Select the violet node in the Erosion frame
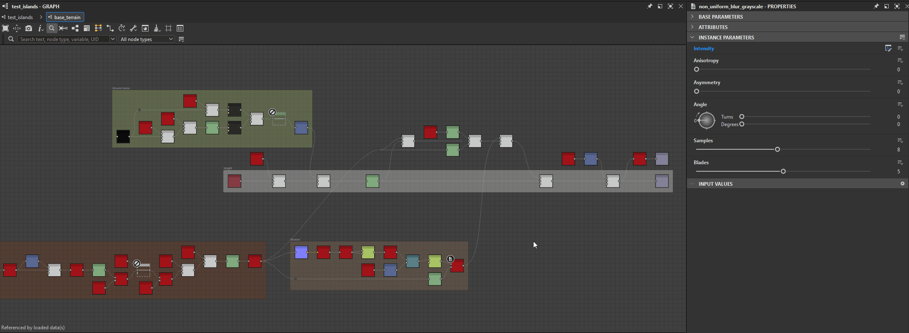 [x=301, y=252]
